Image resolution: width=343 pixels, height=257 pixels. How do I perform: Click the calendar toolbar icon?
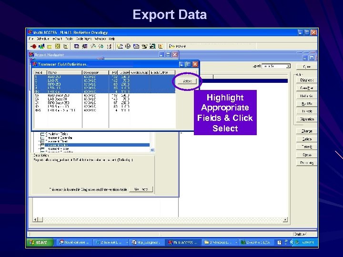tap(136, 46)
